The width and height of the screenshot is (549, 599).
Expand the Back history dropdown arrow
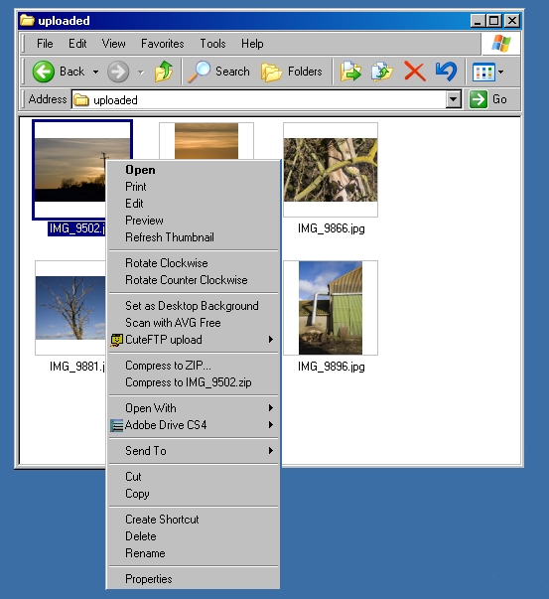(95, 72)
